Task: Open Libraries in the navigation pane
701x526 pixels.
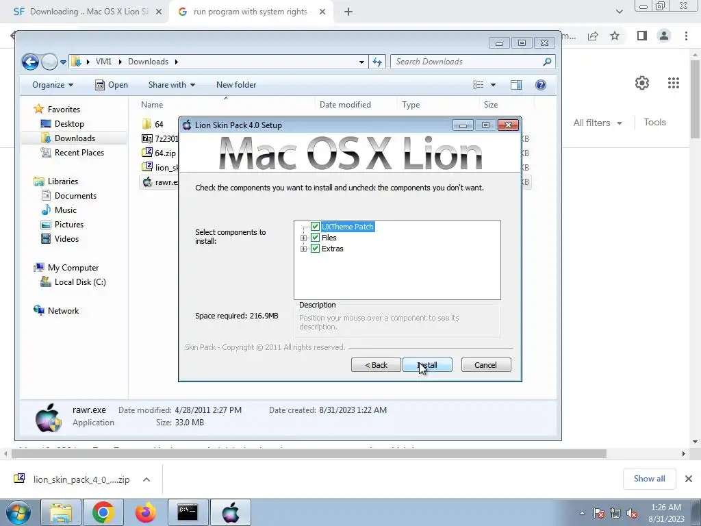Action: [62, 181]
